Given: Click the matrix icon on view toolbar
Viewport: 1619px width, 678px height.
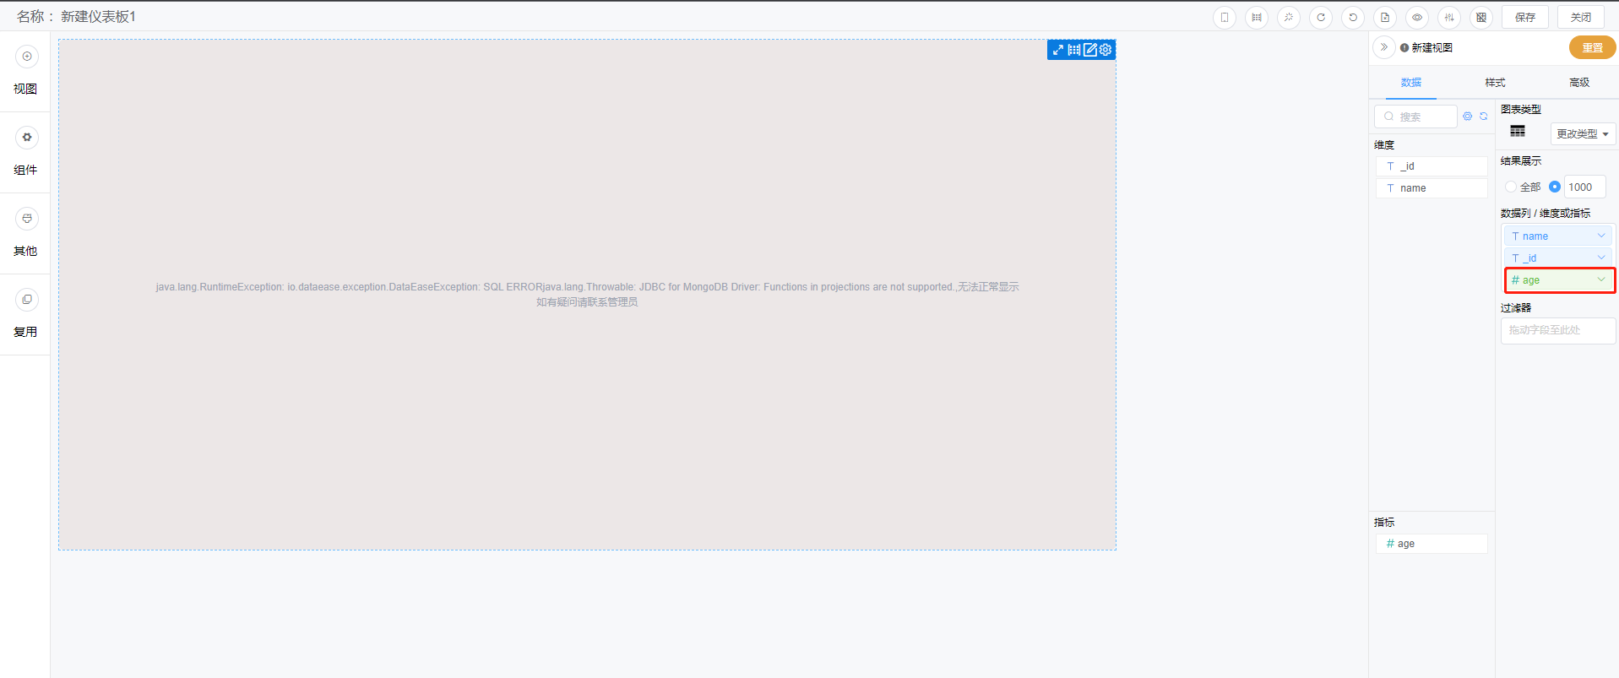Looking at the screenshot, I should [1074, 50].
